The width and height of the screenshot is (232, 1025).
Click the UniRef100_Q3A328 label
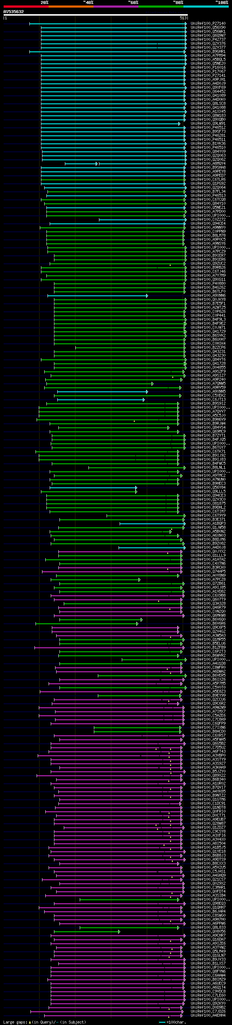[208, 604]
